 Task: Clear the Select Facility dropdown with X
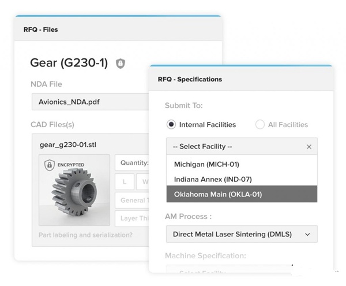point(309,147)
